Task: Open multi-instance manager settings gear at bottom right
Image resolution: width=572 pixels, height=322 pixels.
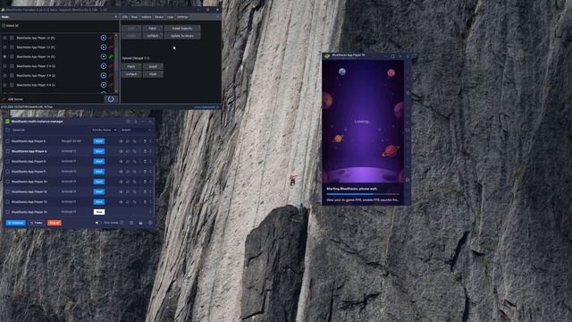Action: pos(150,223)
